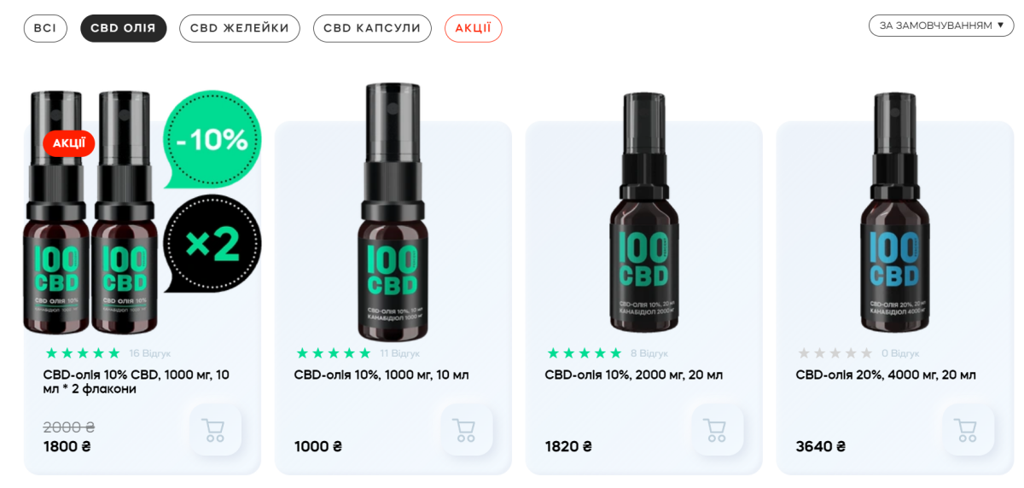Open the ЗА ЗАМОВЧУВАННЯМ sort dropdown

[x=941, y=26]
